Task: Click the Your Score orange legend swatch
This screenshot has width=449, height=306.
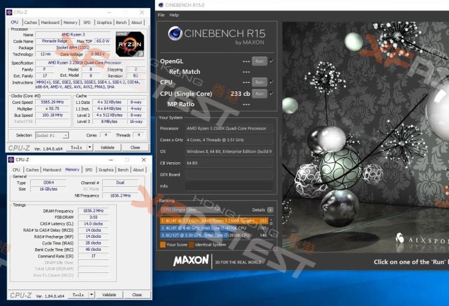Action: pos(162,245)
